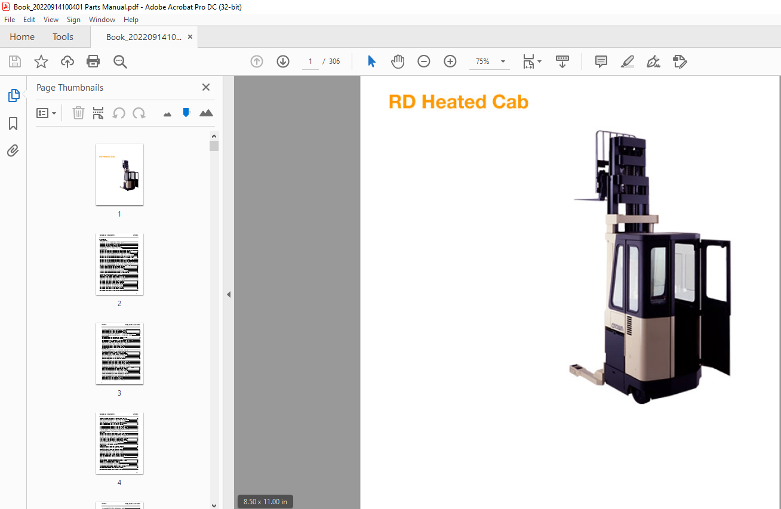Go to previous page arrow
Viewport: 781px width, 509px height.
pos(257,61)
